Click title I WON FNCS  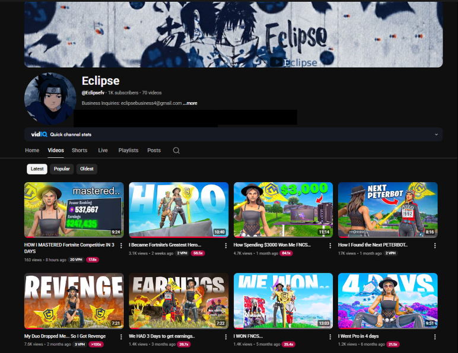(x=248, y=336)
